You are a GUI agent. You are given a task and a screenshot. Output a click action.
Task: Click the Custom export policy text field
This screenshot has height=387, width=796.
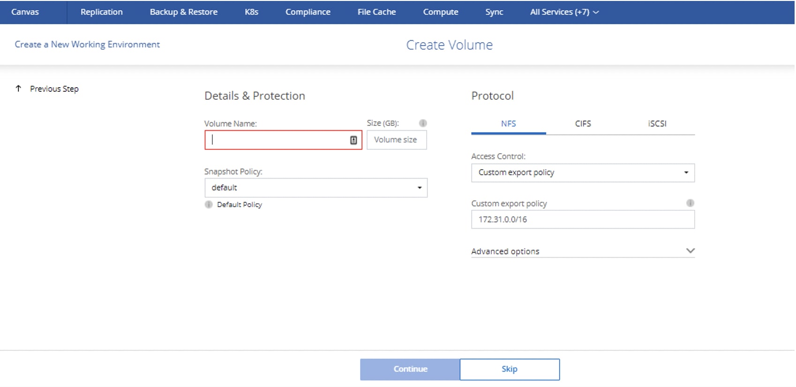pyautogui.click(x=582, y=220)
